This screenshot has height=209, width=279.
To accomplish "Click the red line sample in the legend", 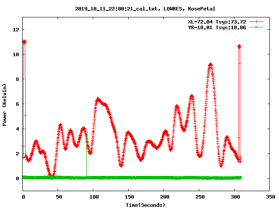I will 256,22.
